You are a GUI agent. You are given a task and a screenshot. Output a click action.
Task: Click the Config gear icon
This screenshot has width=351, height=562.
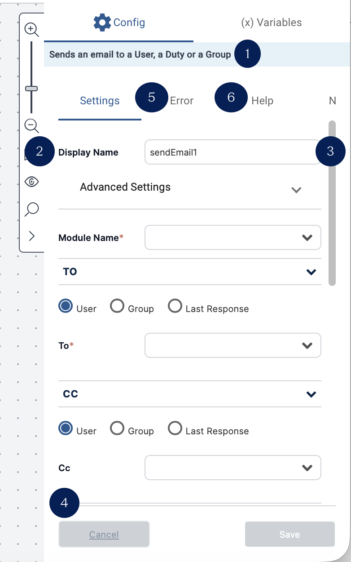click(102, 22)
